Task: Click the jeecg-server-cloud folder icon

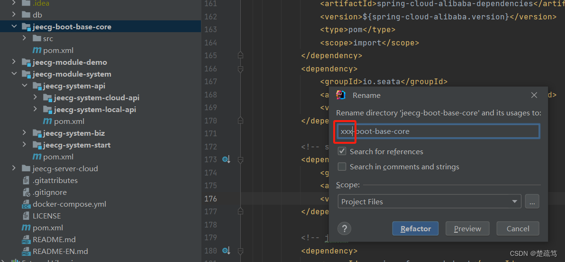Action: tap(26, 168)
